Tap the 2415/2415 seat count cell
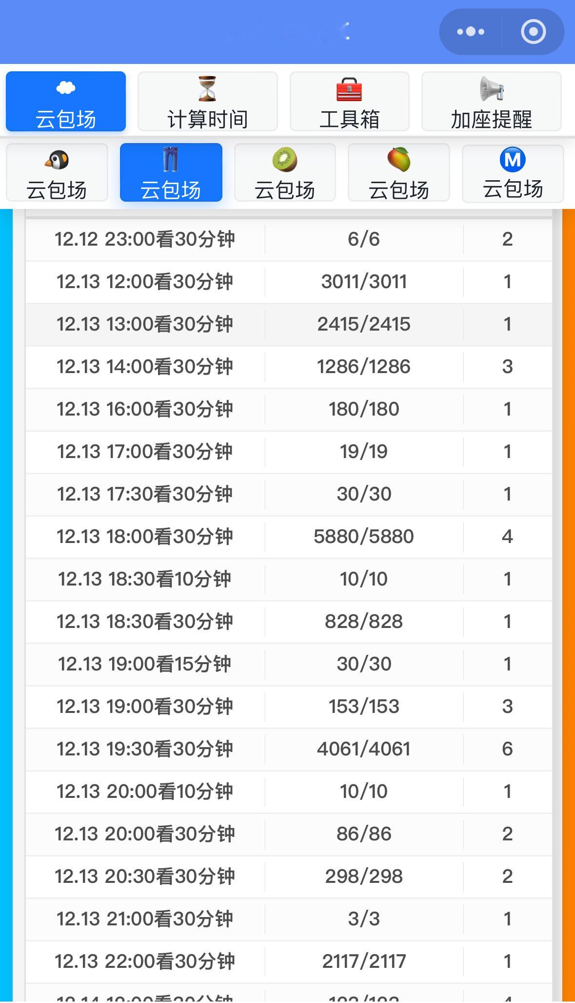This screenshot has width=575, height=1003. click(x=364, y=324)
